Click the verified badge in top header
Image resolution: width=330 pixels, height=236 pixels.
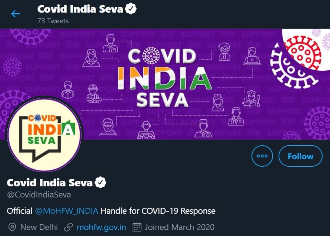[x=131, y=9]
